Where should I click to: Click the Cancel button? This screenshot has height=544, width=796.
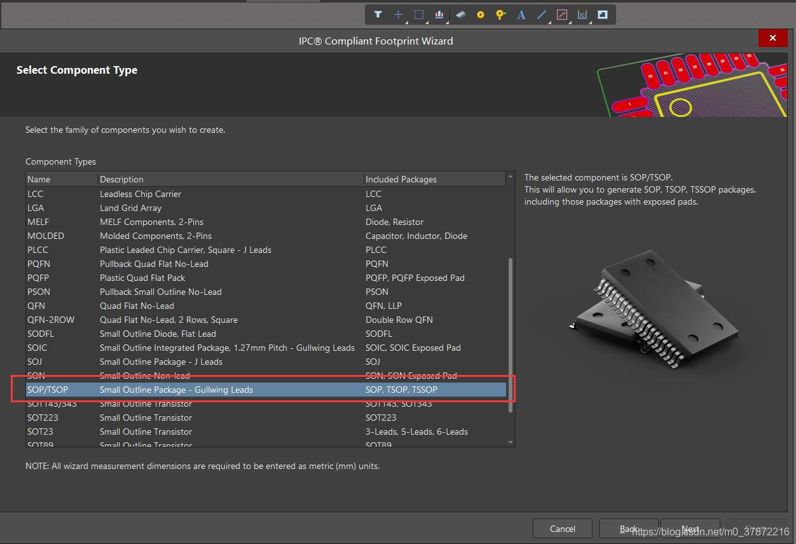click(563, 529)
